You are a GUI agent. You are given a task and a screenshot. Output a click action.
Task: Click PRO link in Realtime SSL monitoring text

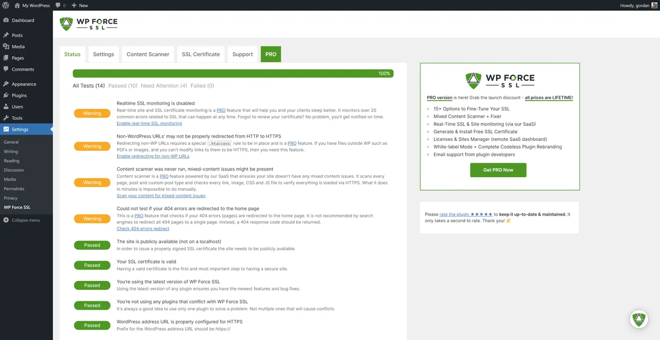coord(221,111)
